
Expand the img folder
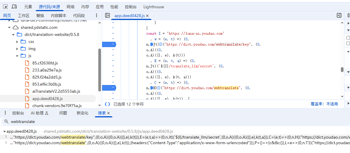(x=17, y=49)
